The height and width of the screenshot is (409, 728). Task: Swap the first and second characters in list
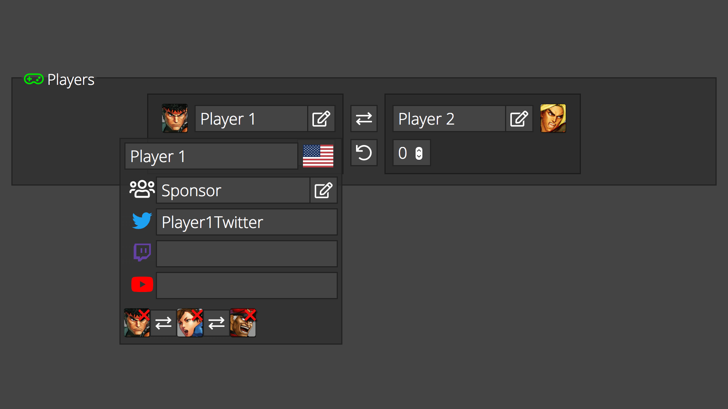(x=163, y=323)
